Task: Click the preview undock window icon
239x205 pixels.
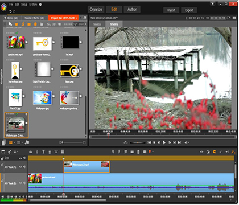Action: pyautogui.click(x=229, y=18)
